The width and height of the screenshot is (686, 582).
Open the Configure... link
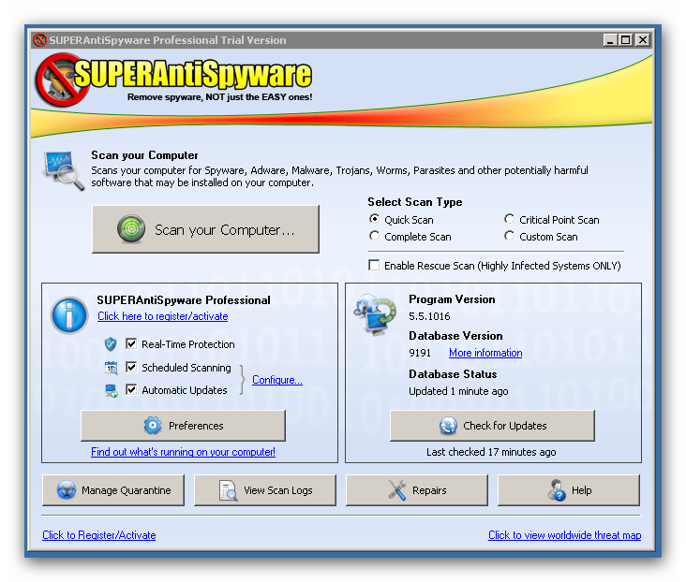coord(277,380)
